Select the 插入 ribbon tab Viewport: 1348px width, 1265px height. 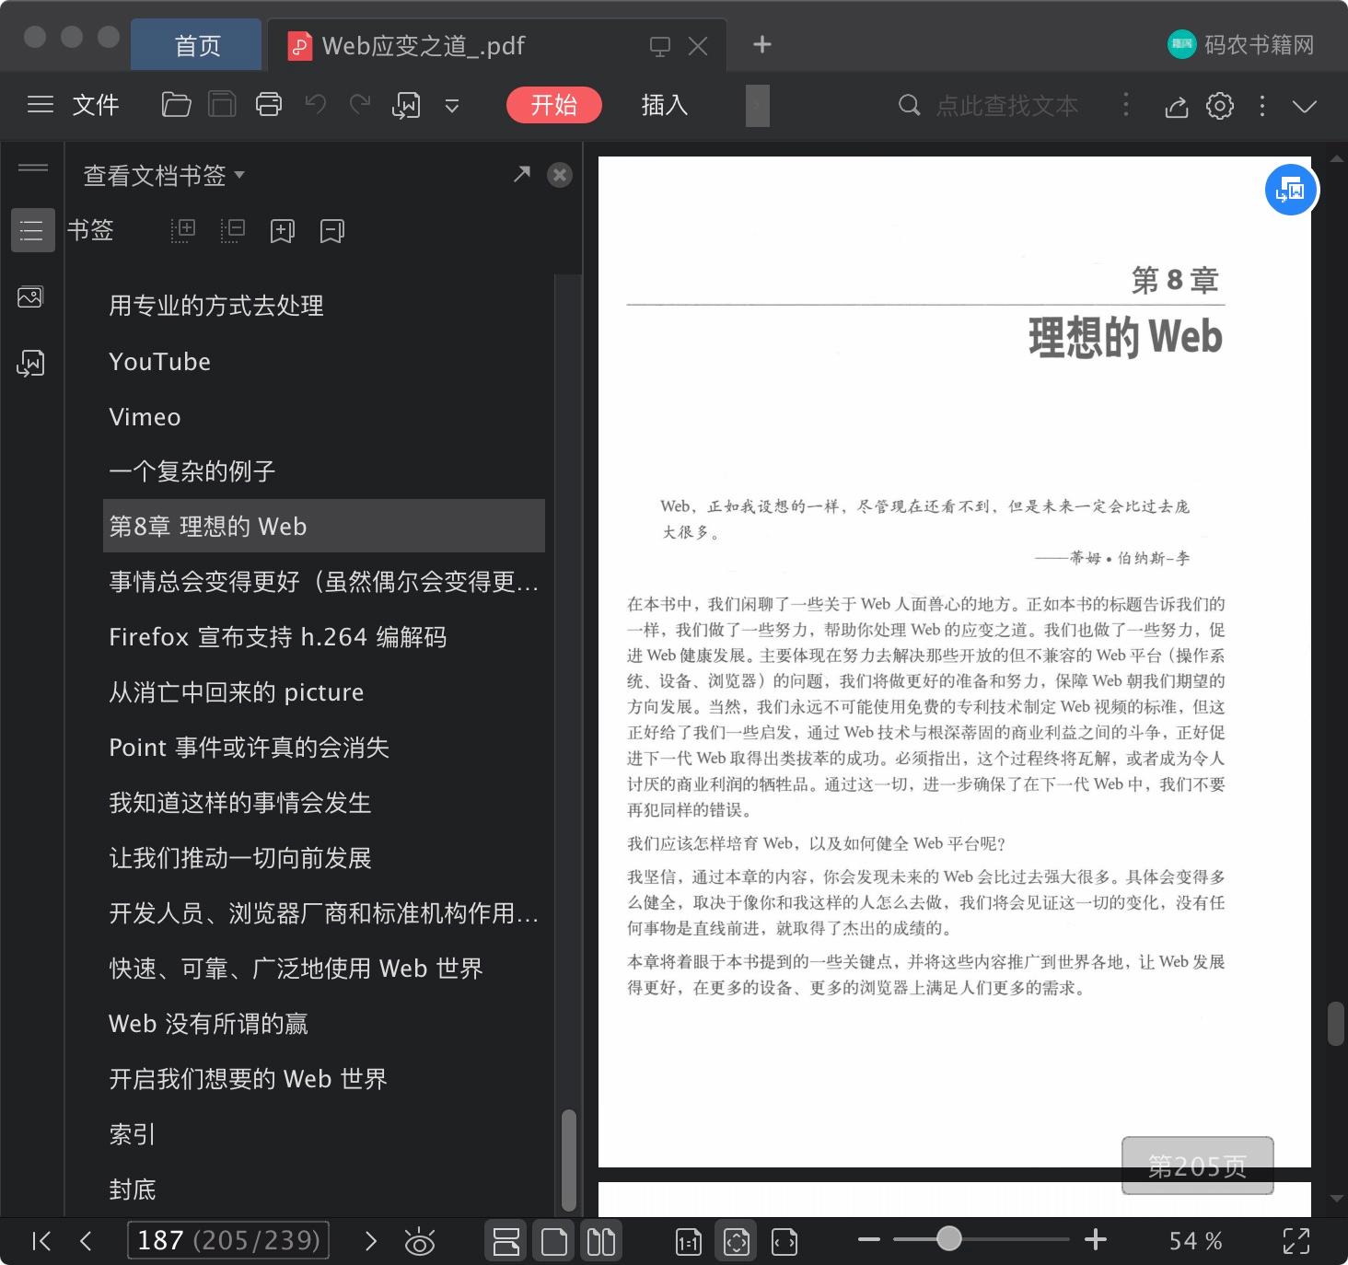[665, 105]
